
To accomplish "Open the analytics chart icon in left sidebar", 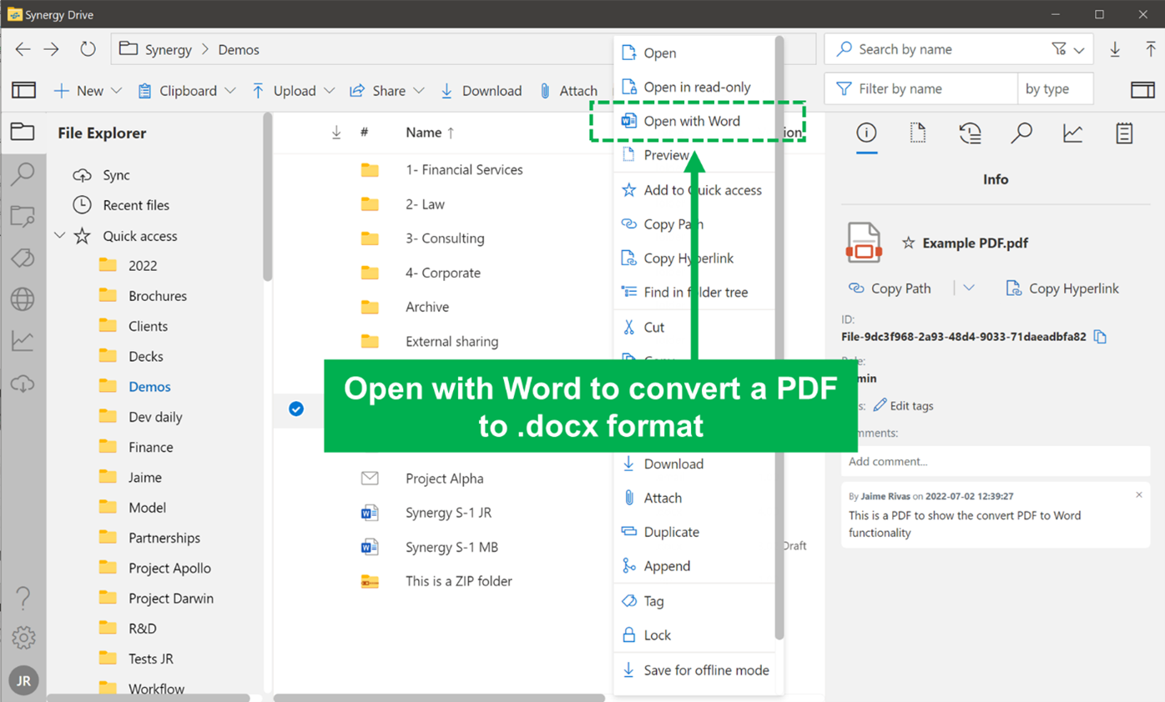I will (23, 340).
